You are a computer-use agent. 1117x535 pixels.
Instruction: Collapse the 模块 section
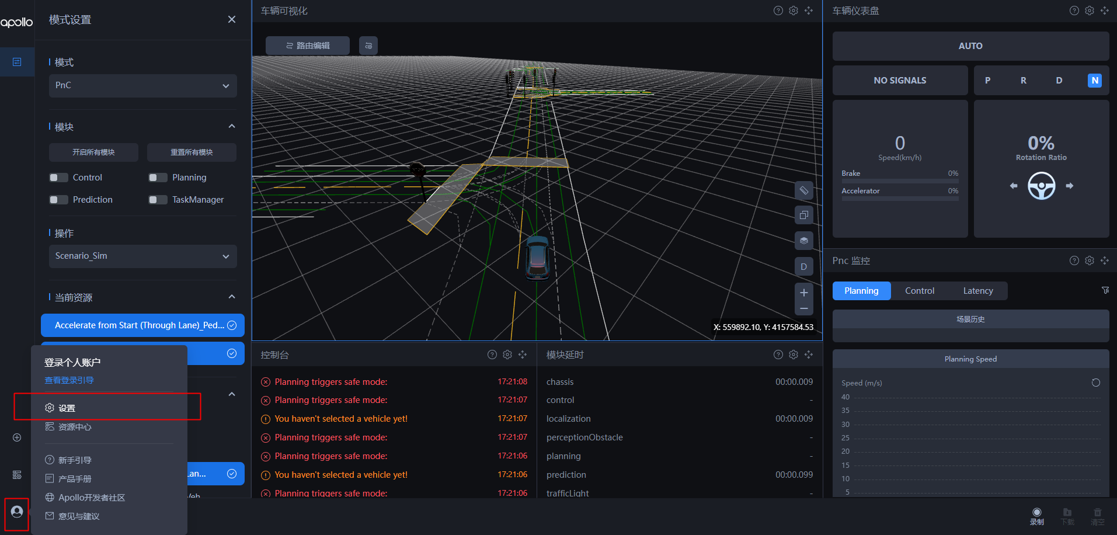tap(231, 125)
